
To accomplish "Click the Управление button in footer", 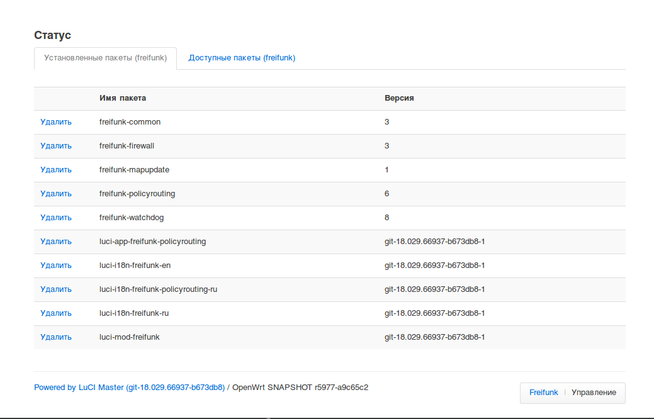I will pos(594,393).
